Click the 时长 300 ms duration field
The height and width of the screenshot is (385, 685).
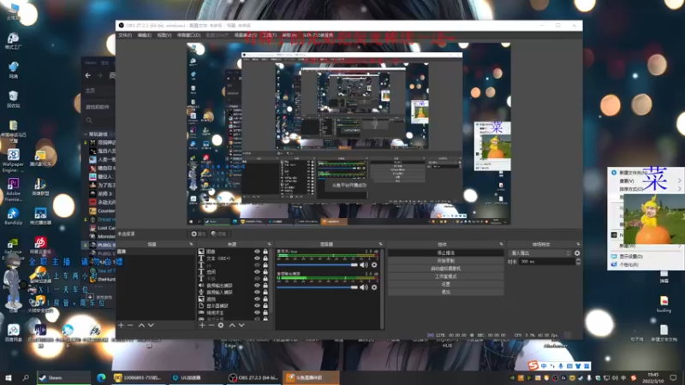(x=546, y=262)
